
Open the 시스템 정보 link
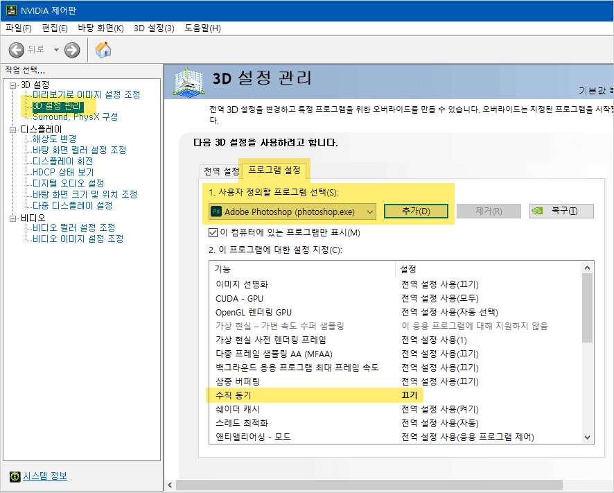pos(45,476)
